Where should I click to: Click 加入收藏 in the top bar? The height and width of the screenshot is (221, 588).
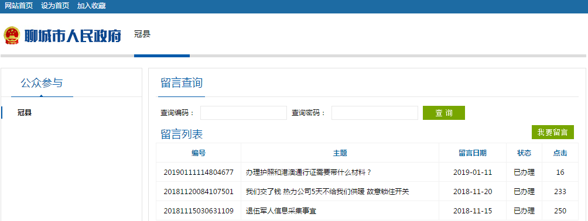pos(91,6)
